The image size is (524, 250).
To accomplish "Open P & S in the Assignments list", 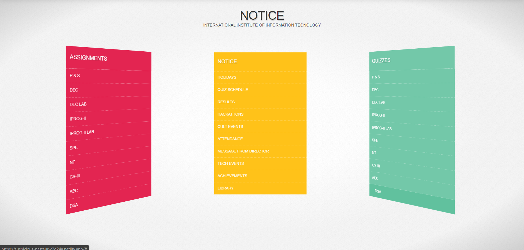I will pos(109,76).
